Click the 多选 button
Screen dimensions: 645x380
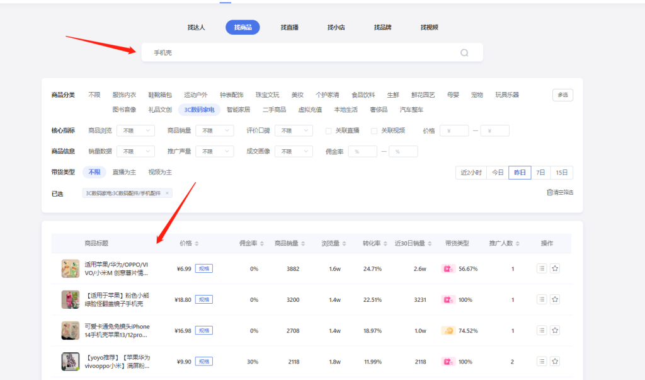pyautogui.click(x=562, y=95)
